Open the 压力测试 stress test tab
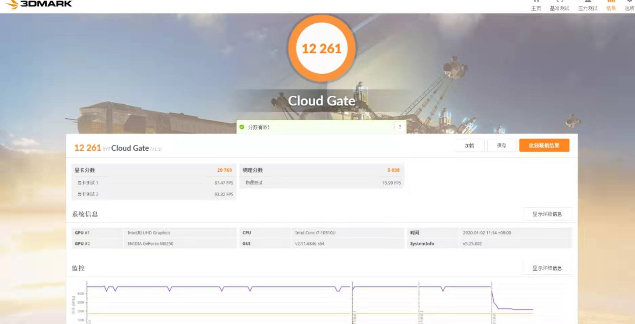Screen dimensions: 635x324 click(x=588, y=6)
